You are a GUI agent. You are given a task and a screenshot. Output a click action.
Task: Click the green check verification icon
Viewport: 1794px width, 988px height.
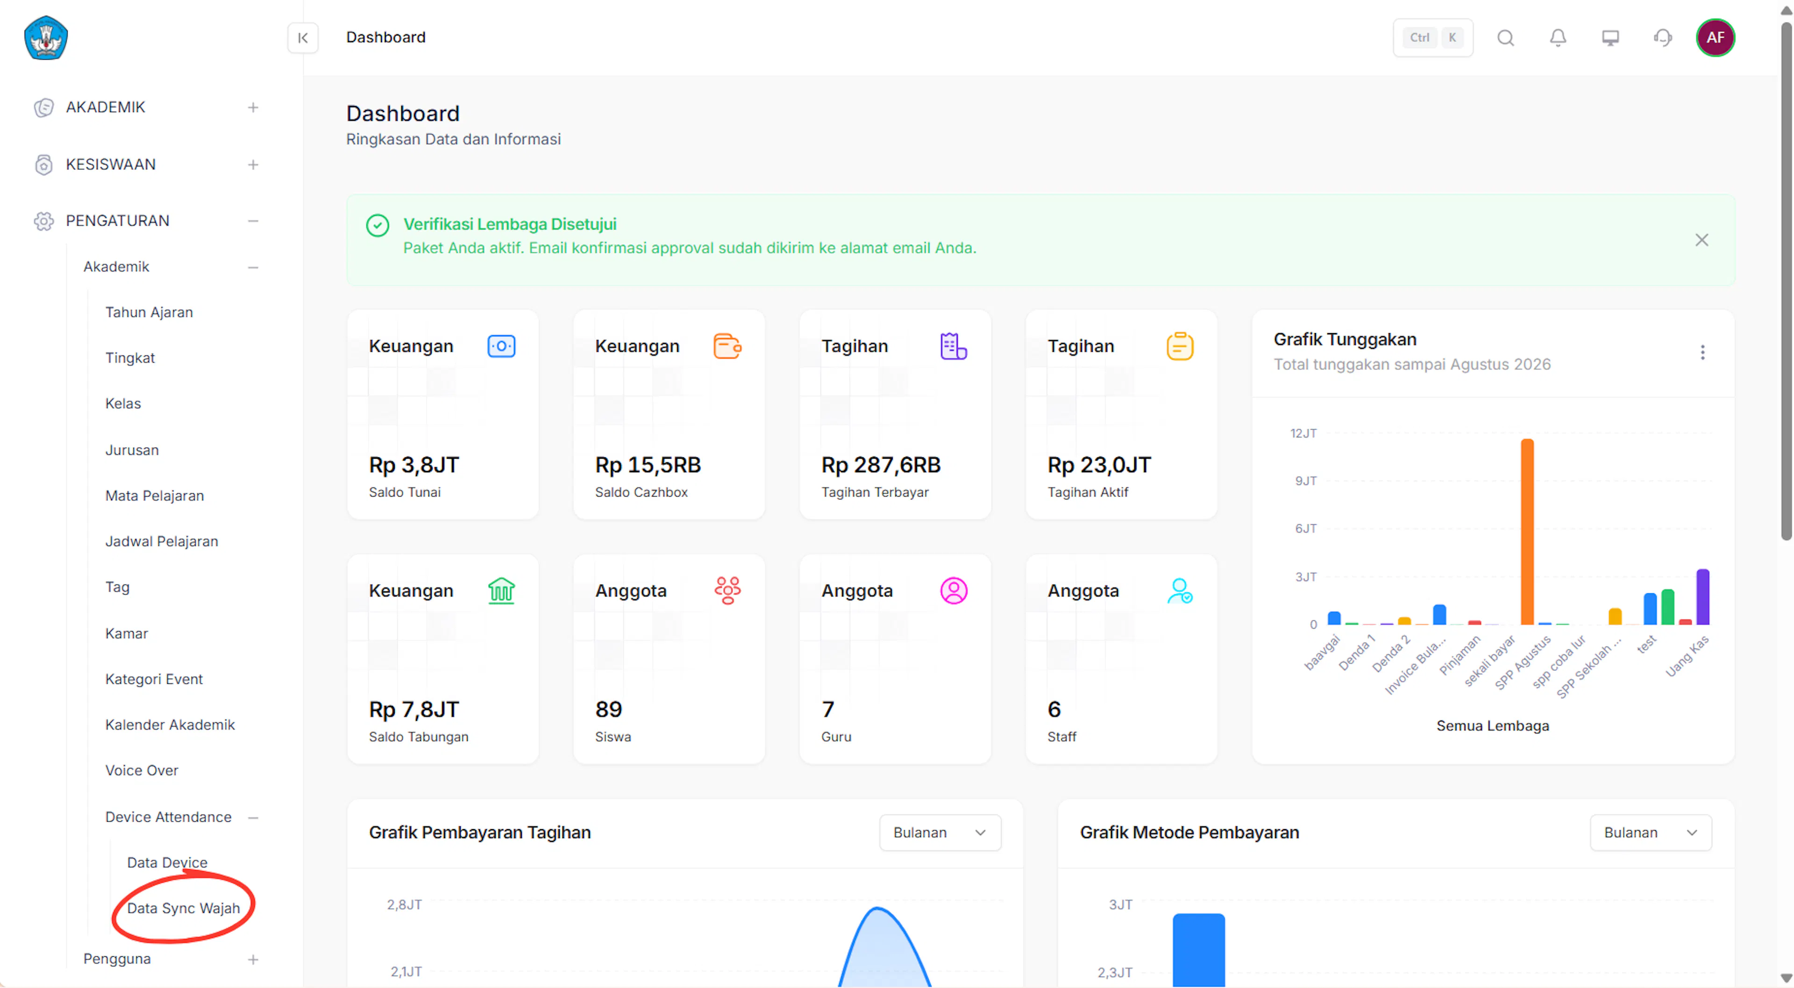click(377, 225)
